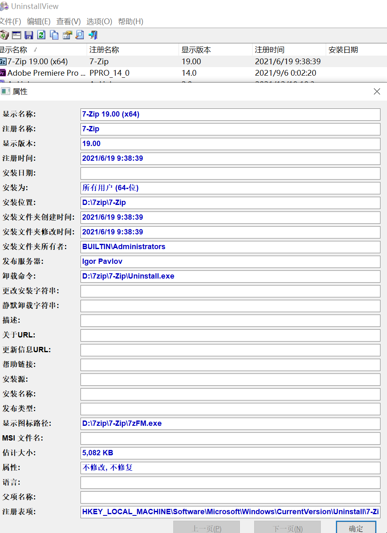
Task: Click the empty 安装源 field
Action: [x=230, y=379]
